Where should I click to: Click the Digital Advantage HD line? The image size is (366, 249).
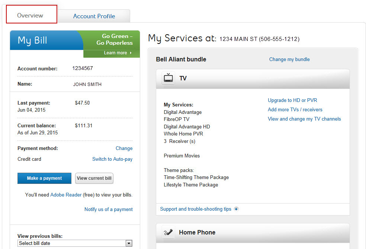click(187, 127)
